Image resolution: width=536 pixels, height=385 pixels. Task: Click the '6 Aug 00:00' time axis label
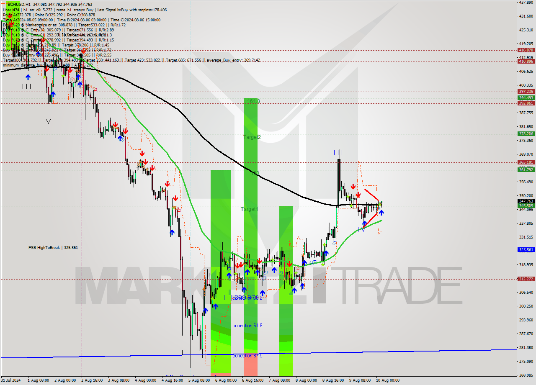[x=226, y=380]
